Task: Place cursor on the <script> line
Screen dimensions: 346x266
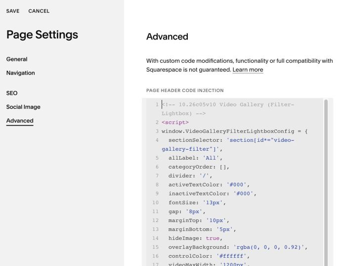Action: point(175,122)
